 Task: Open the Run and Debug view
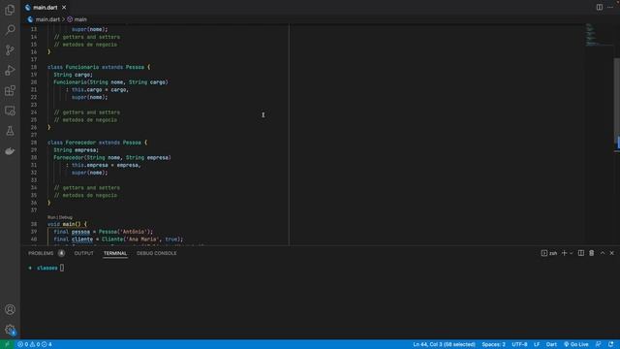[10, 71]
